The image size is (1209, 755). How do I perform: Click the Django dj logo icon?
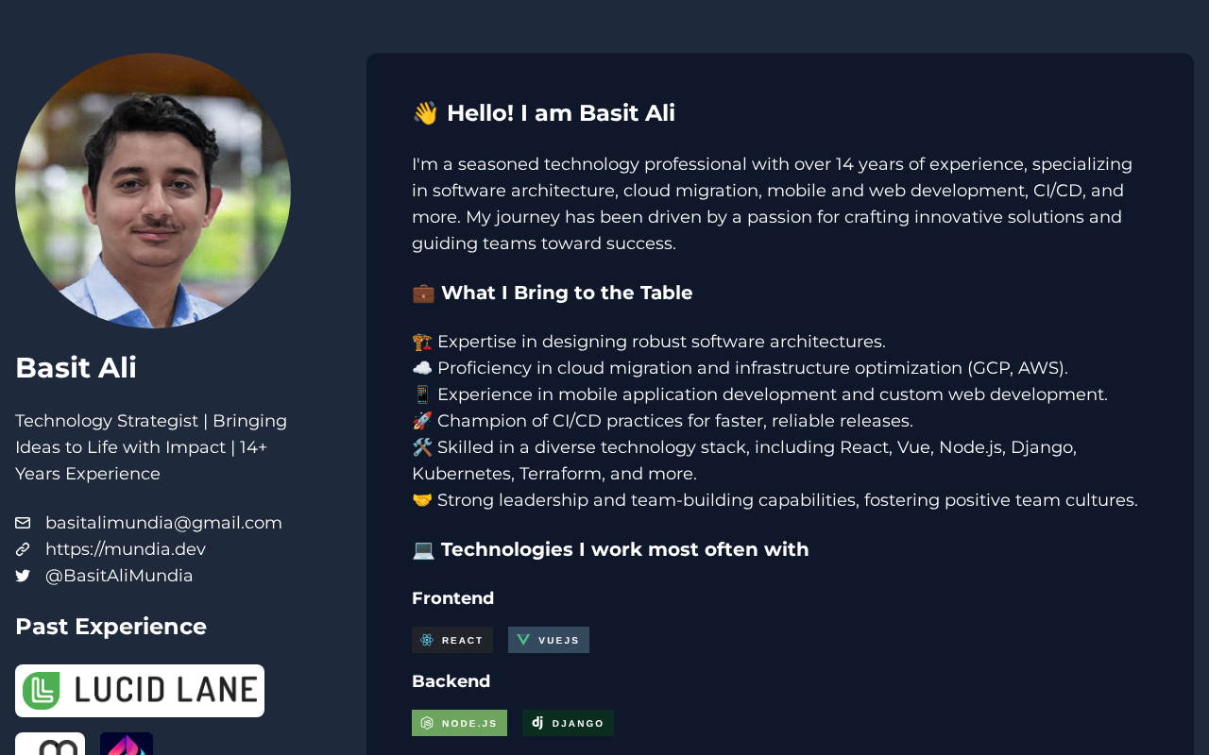tap(537, 723)
